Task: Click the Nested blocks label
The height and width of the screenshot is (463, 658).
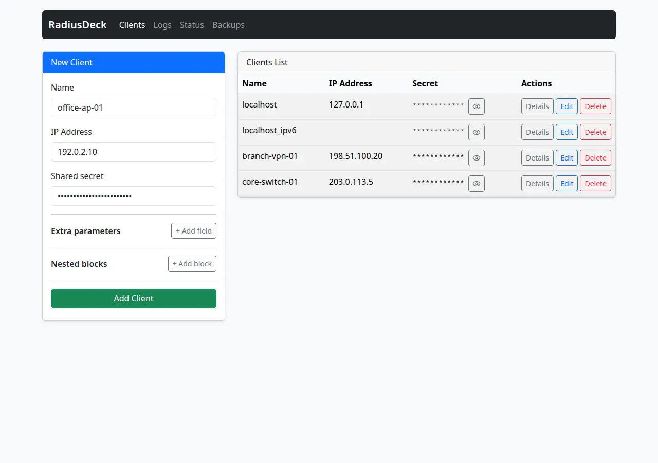Action: click(x=79, y=264)
